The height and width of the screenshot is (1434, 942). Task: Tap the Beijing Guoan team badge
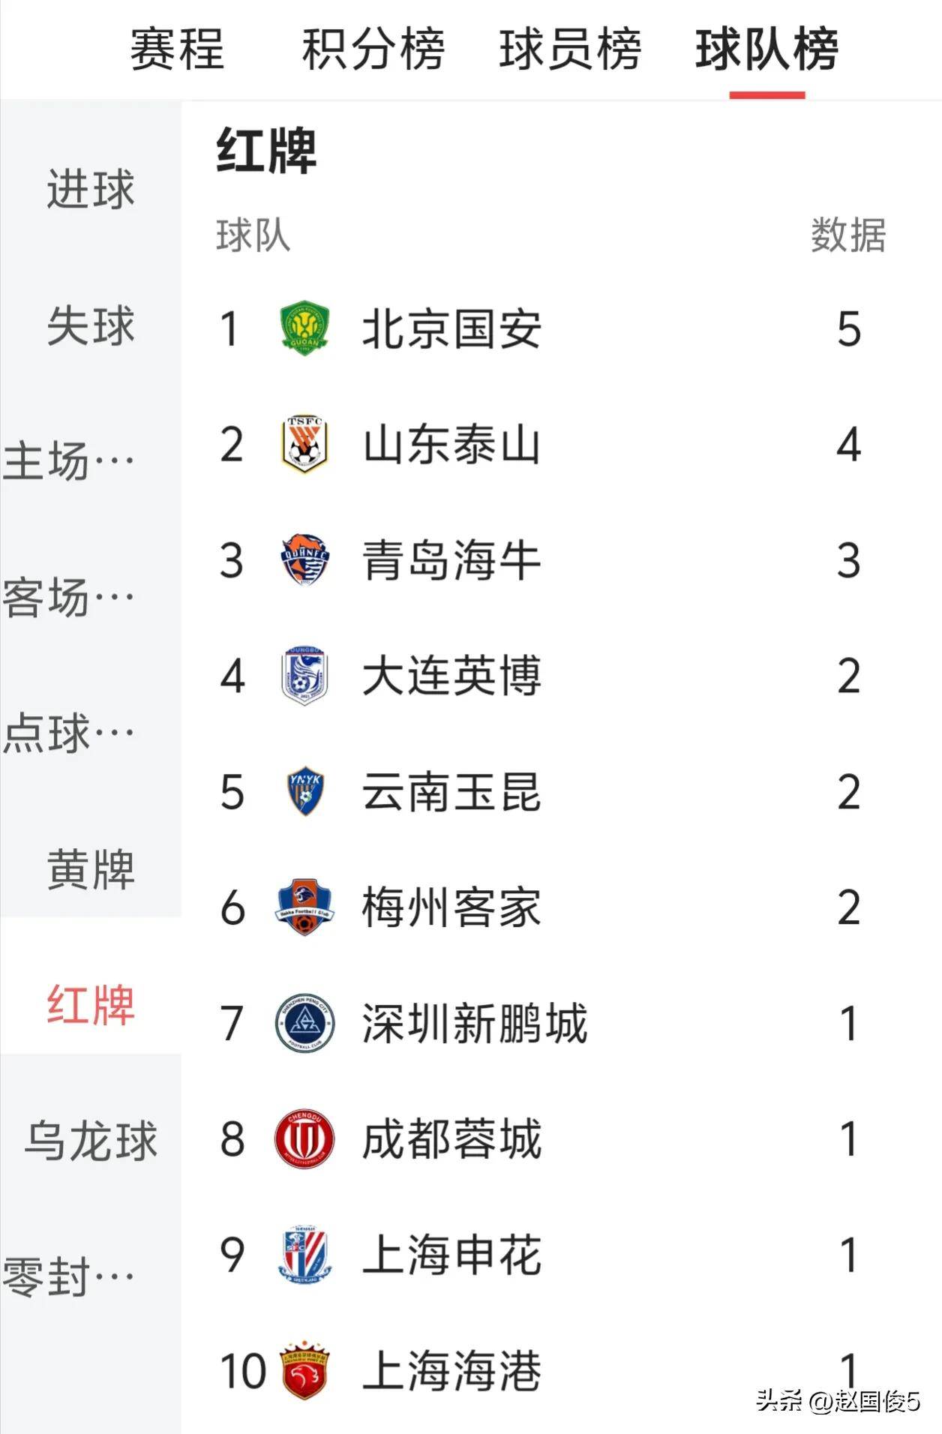304,328
